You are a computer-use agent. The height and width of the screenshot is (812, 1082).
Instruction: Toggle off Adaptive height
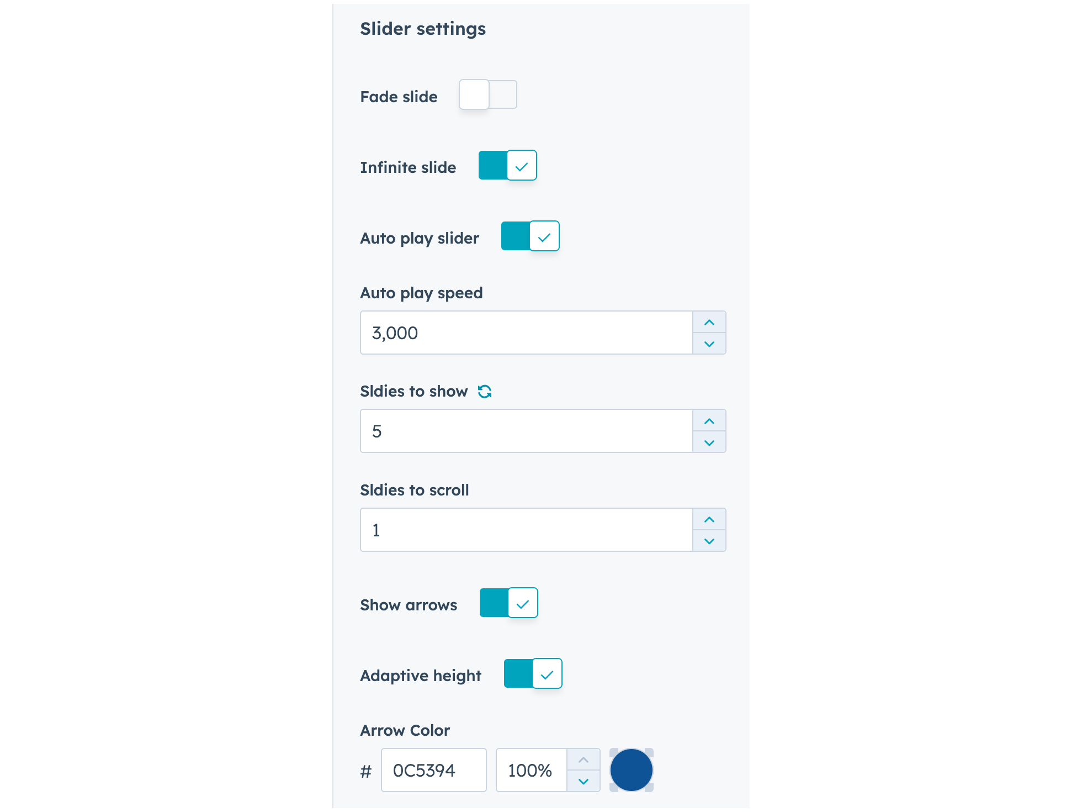[x=533, y=673]
